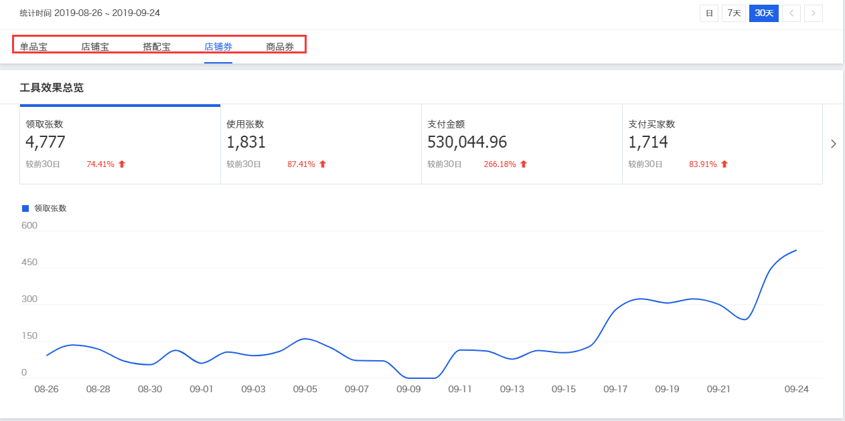Viewport: 845px width, 421px height.
Task: Click the value 1,831
Action: coord(246,142)
